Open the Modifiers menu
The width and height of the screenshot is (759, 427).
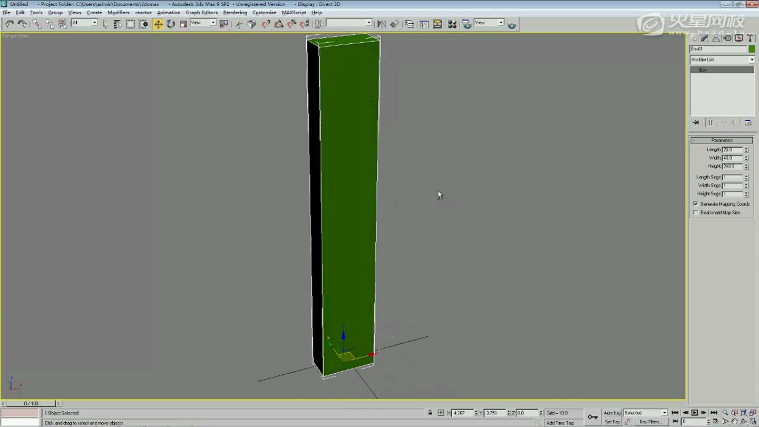[118, 13]
